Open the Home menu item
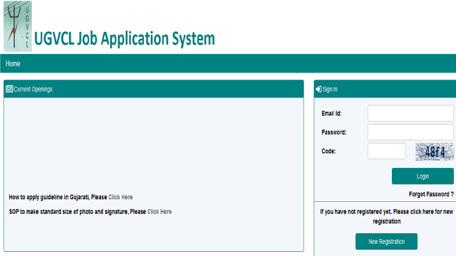The image size is (456, 256). (13, 63)
